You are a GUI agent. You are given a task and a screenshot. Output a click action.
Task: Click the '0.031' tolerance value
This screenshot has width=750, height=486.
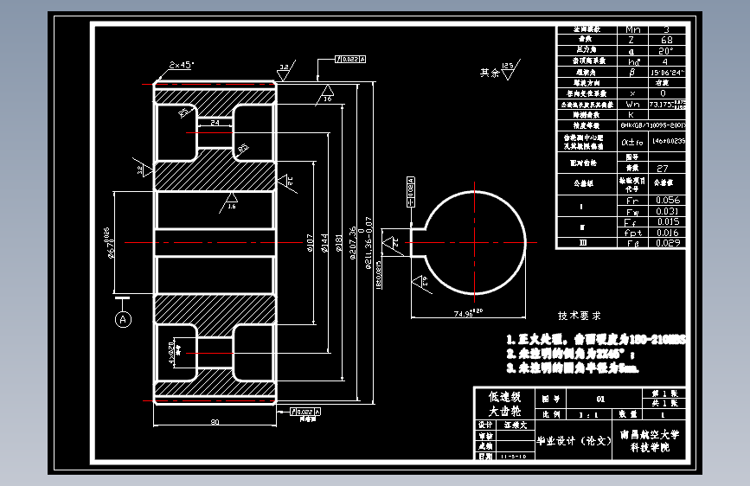click(667, 211)
